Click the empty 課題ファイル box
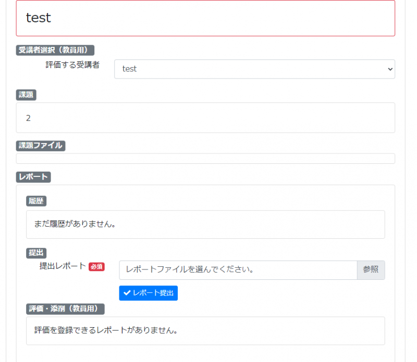The width and height of the screenshot is (417, 362). tap(205, 159)
